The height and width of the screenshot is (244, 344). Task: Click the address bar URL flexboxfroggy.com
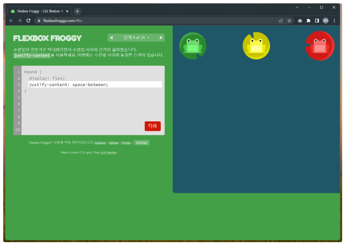coord(63,21)
